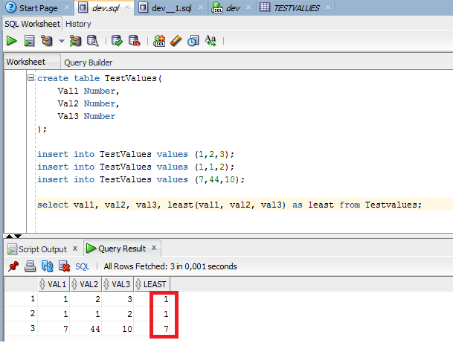Switch to the Query Builder tab
Viewport: 453px width, 343px height.
pyautogui.click(x=88, y=62)
